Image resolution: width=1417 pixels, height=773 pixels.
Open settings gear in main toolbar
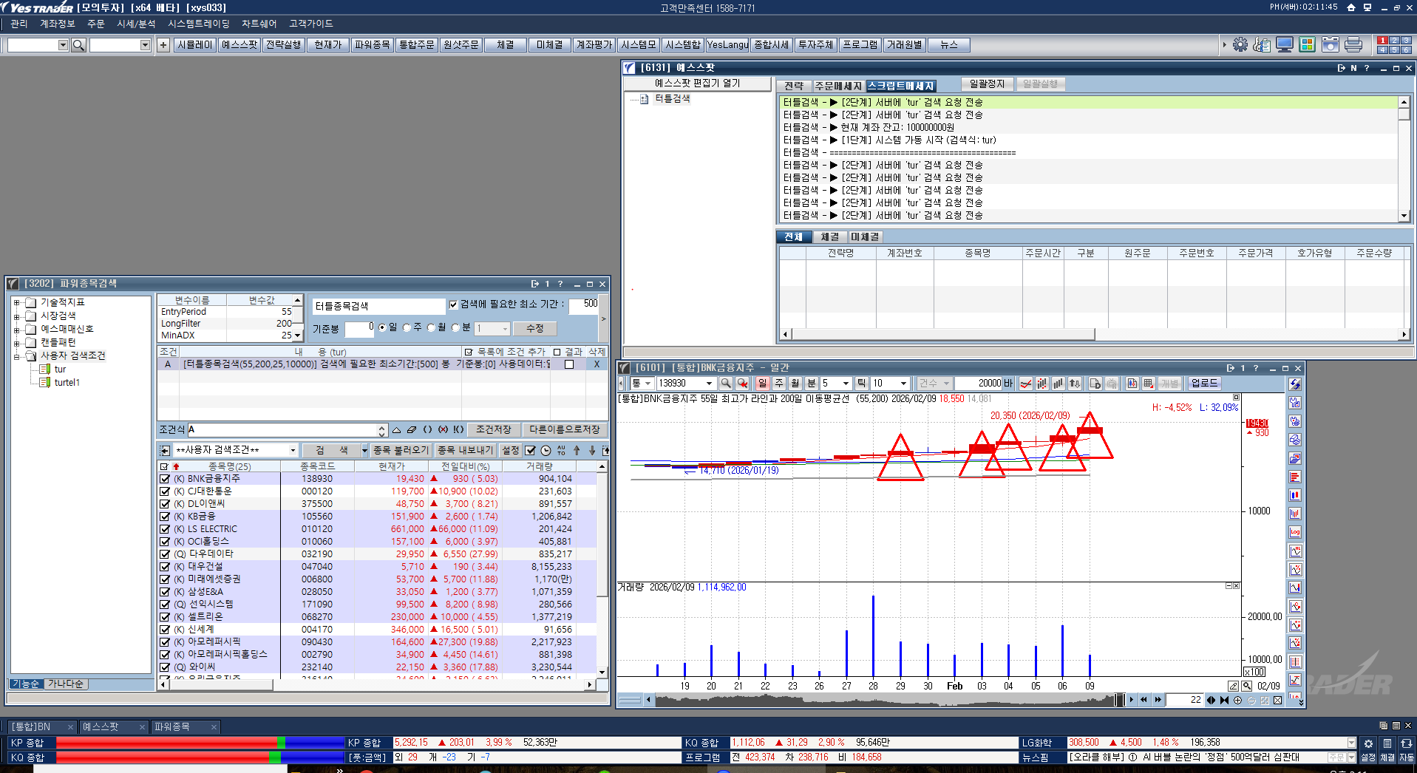coord(1240,45)
